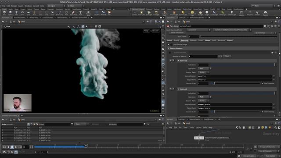Viewport: 281px width, 158px height.
Task: Add a Spot Light from shelf
Action: 149,13
